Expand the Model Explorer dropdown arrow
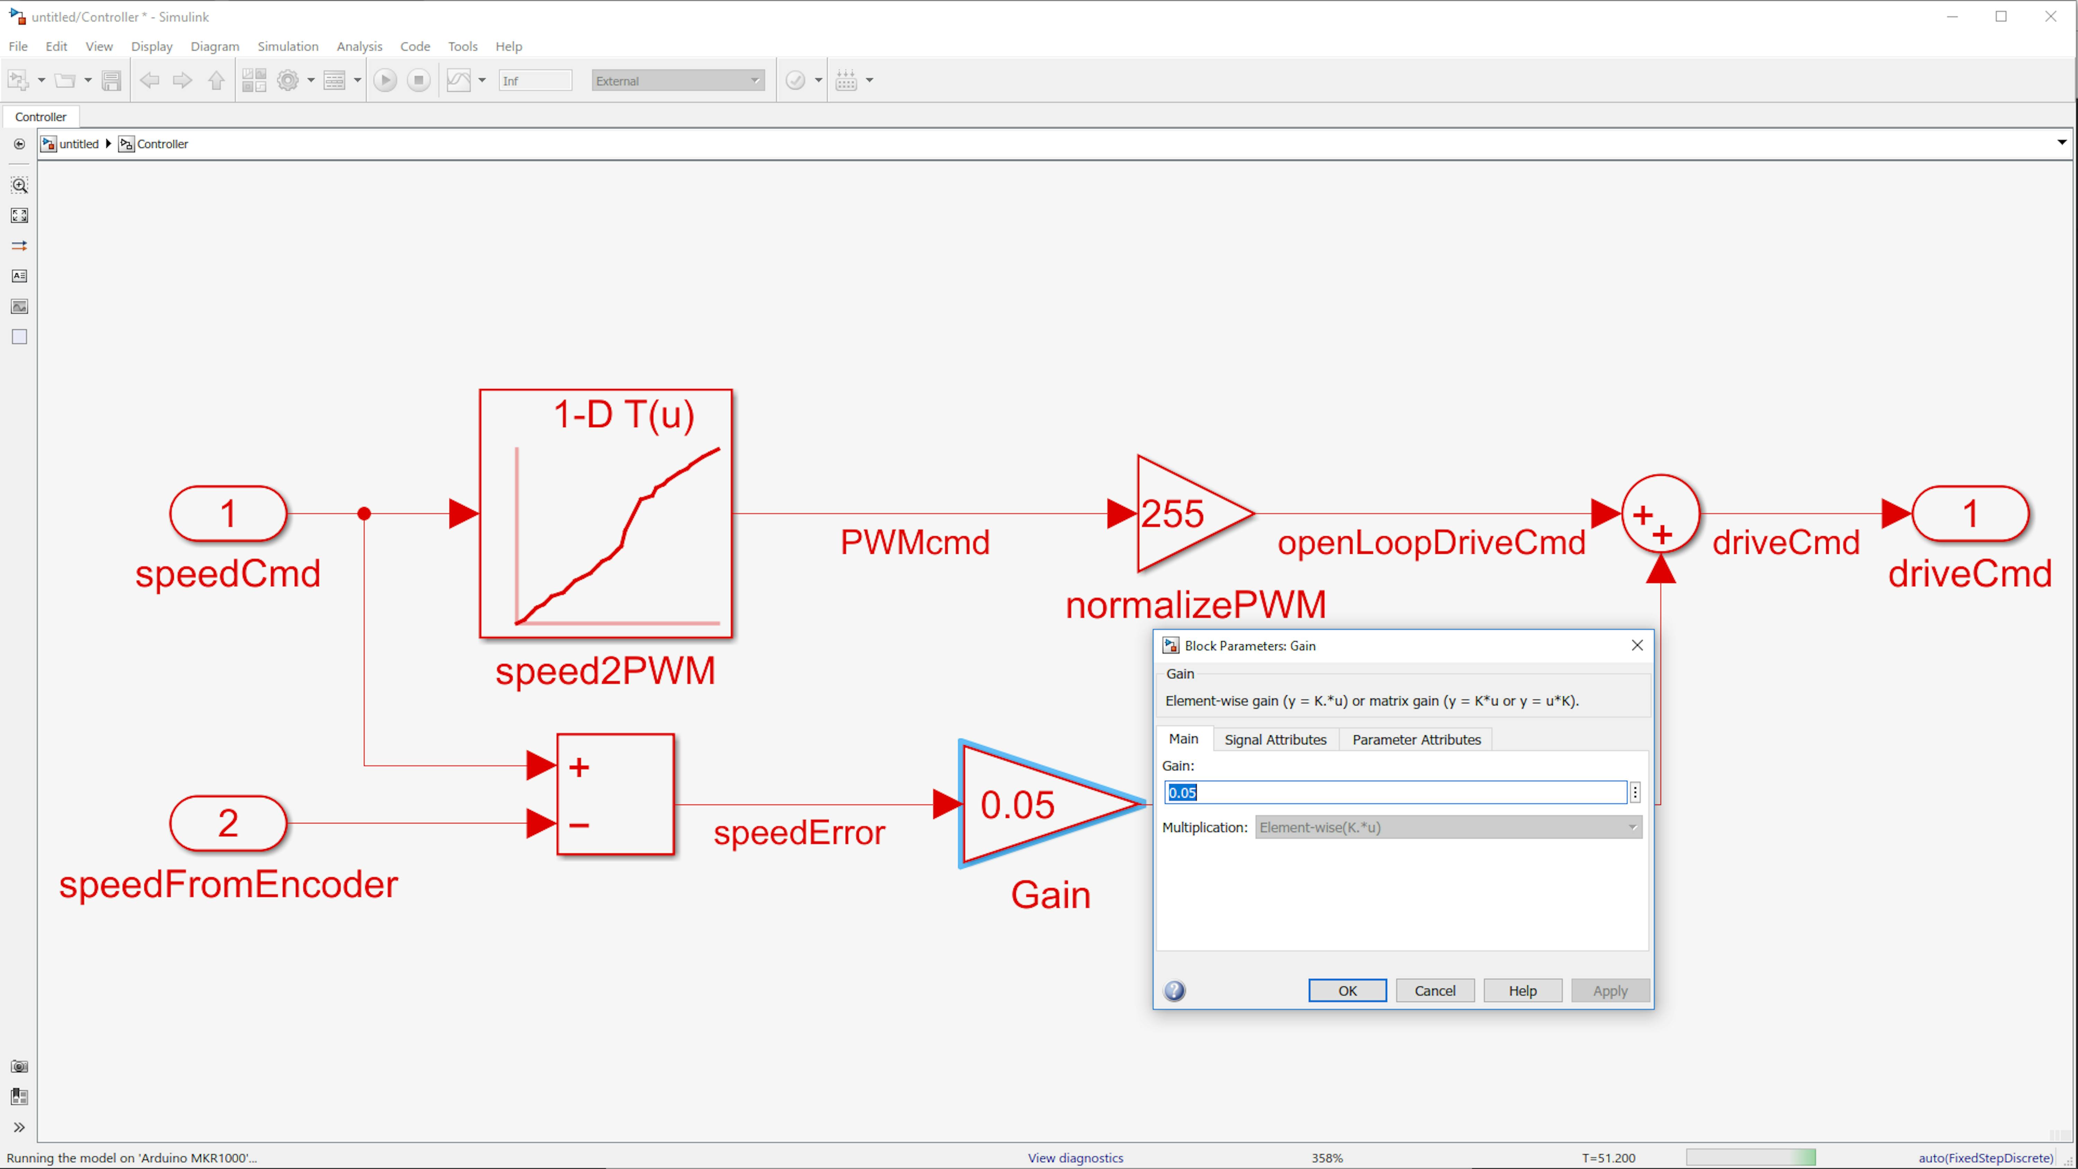Viewport: 2078px width, 1169px height. pos(357,81)
